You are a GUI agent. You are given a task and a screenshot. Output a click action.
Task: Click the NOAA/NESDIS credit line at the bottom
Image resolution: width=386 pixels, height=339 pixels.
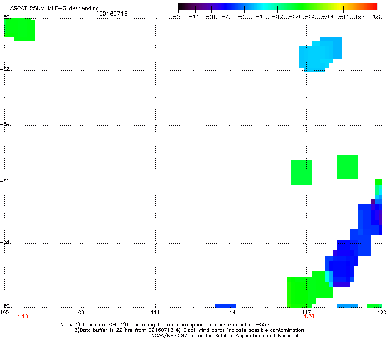point(225,336)
